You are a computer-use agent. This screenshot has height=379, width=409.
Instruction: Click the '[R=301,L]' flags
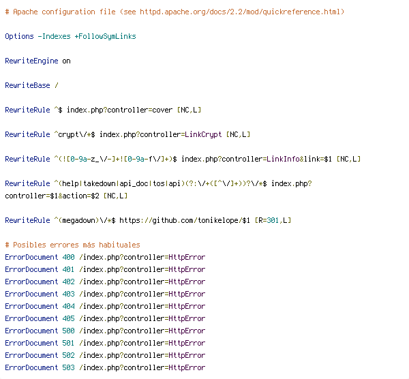[x=273, y=220]
